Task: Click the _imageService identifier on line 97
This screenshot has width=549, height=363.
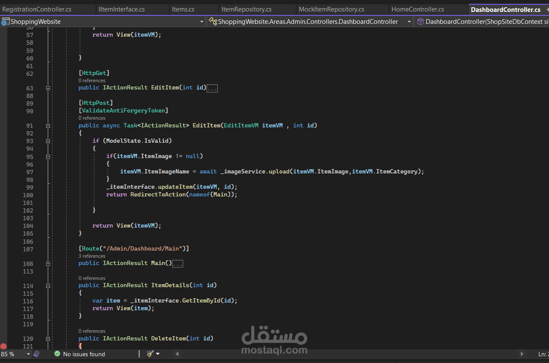Action: (x=242, y=171)
